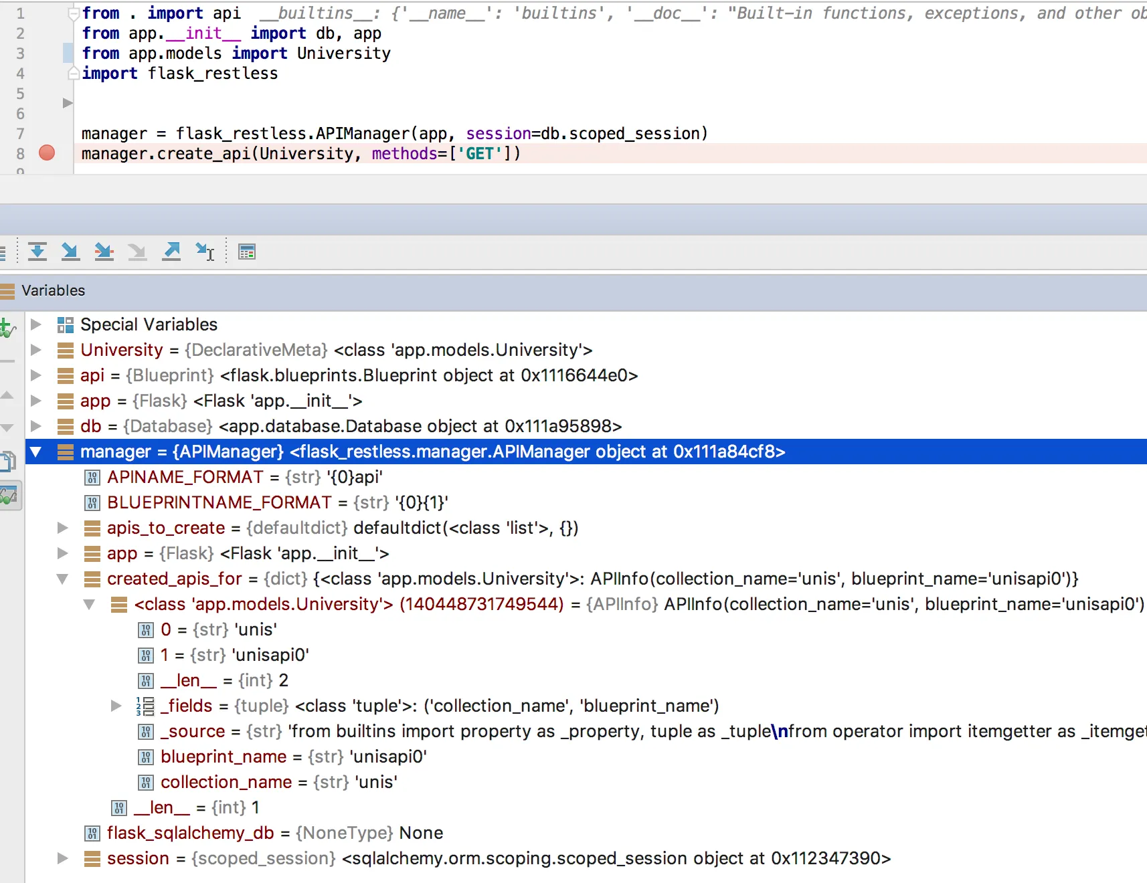1147x883 pixels.
Task: Click the _fields array type icon
Action: tap(145, 706)
